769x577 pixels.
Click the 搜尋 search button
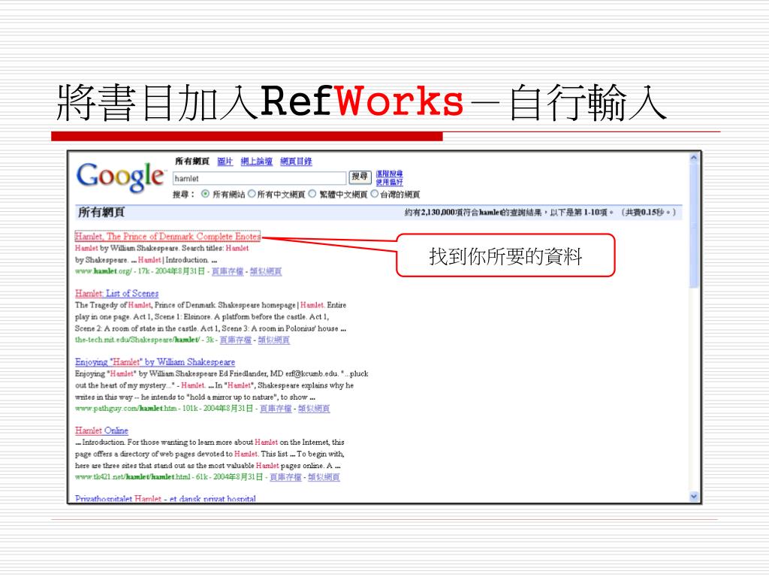click(360, 177)
